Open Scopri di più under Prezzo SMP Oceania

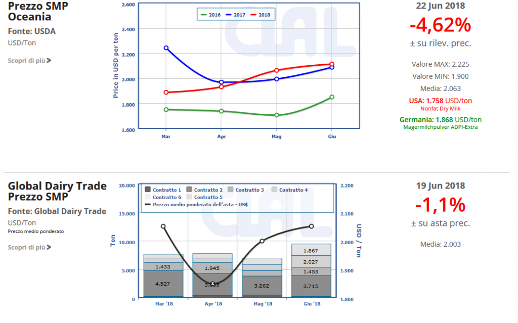[29, 61]
